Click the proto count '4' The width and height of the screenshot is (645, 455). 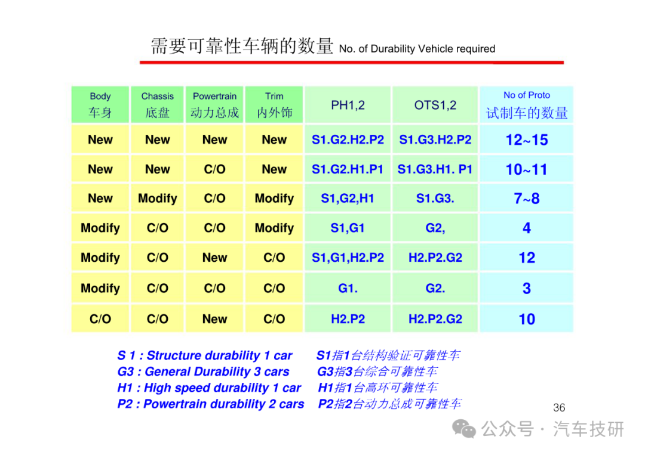(527, 228)
